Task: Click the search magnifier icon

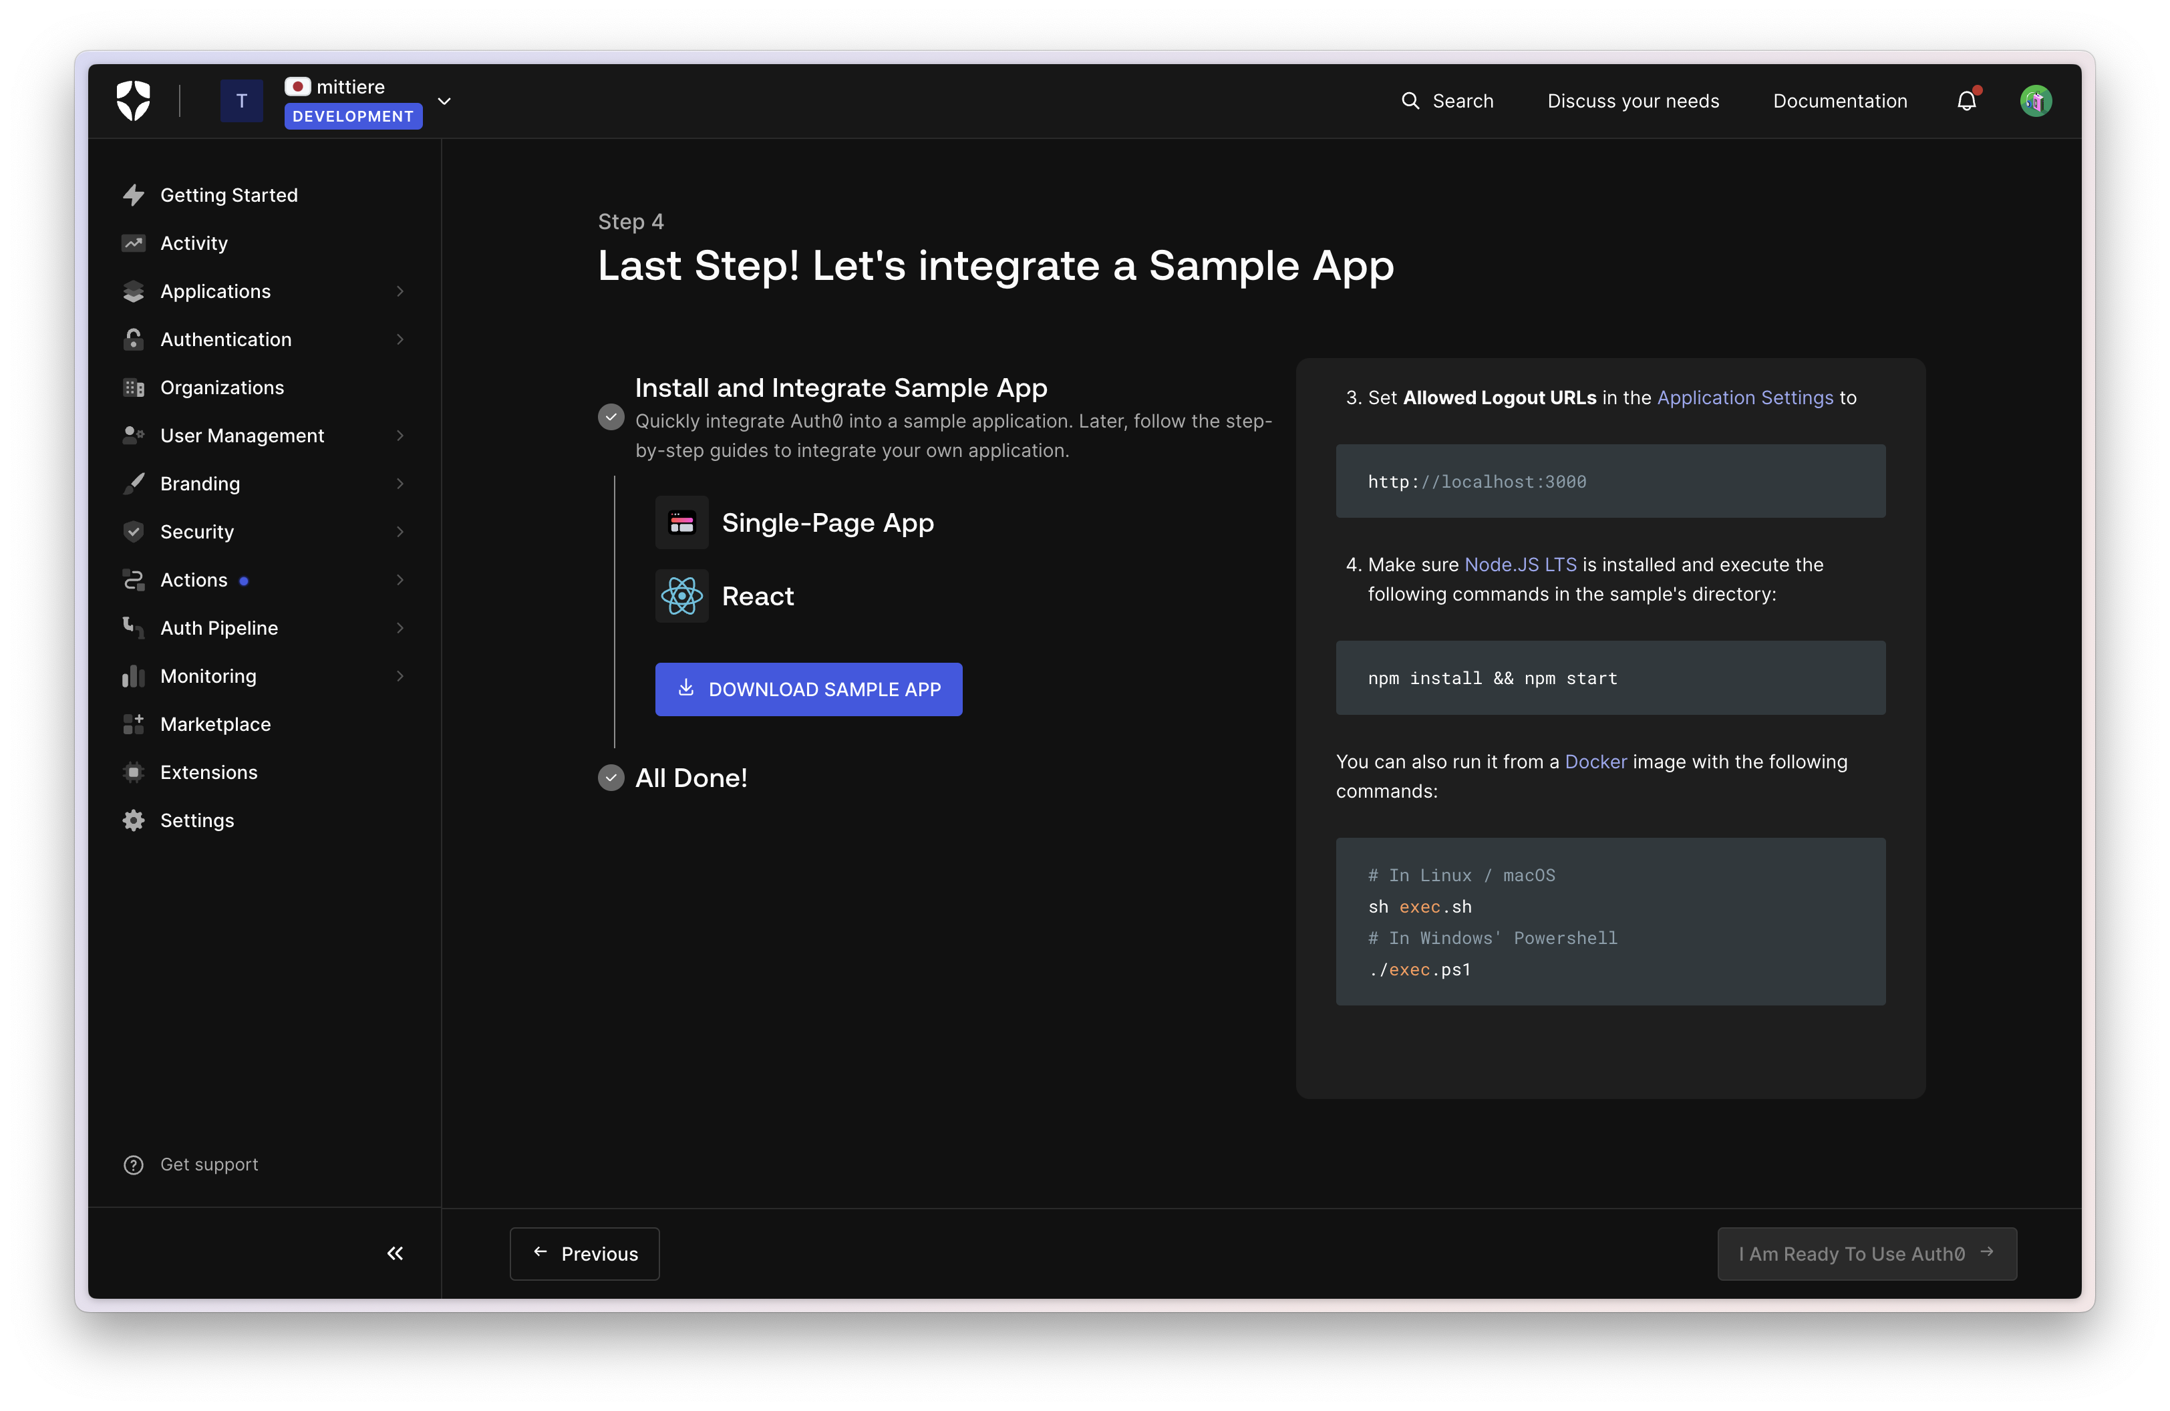Action: [x=1410, y=101]
